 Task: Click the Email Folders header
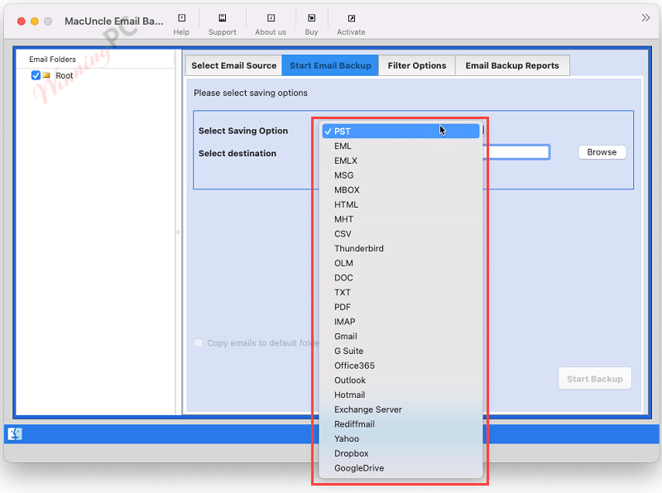tap(52, 59)
